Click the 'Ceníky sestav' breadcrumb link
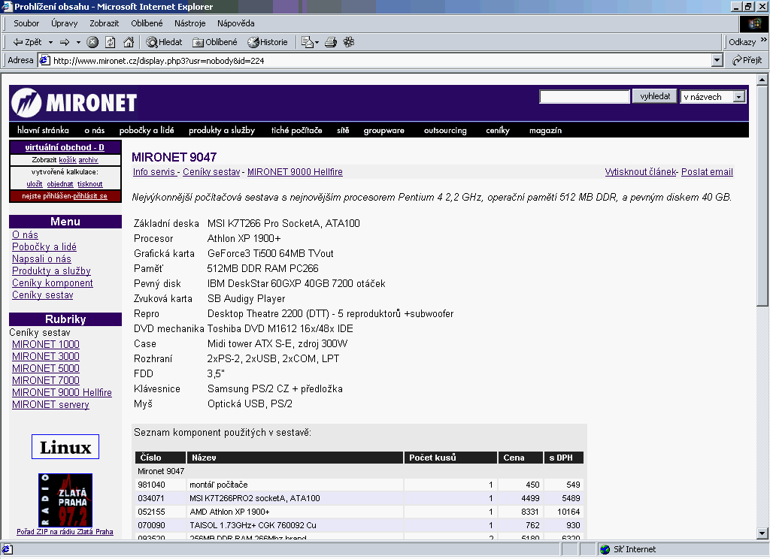Viewport: 770px width, 559px height. click(211, 172)
